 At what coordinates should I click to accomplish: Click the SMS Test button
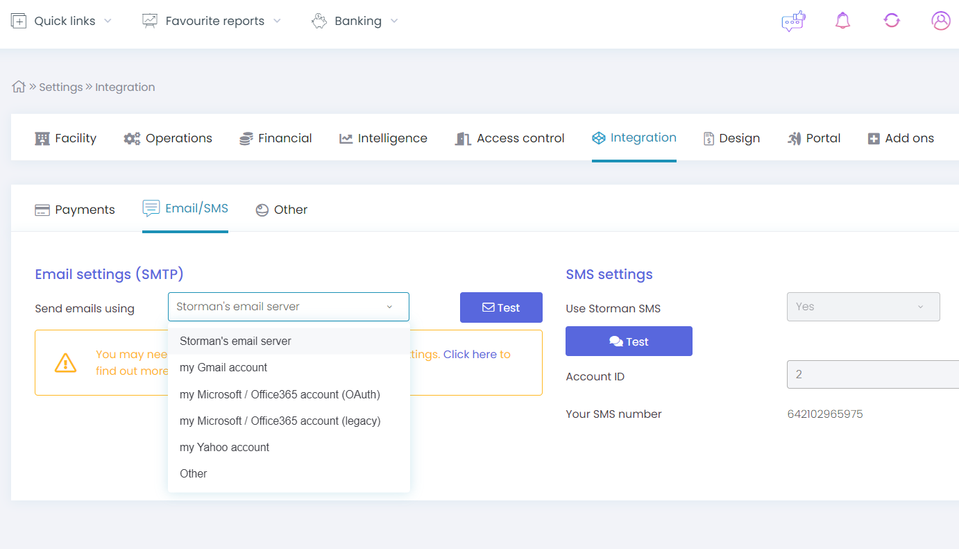coord(629,341)
